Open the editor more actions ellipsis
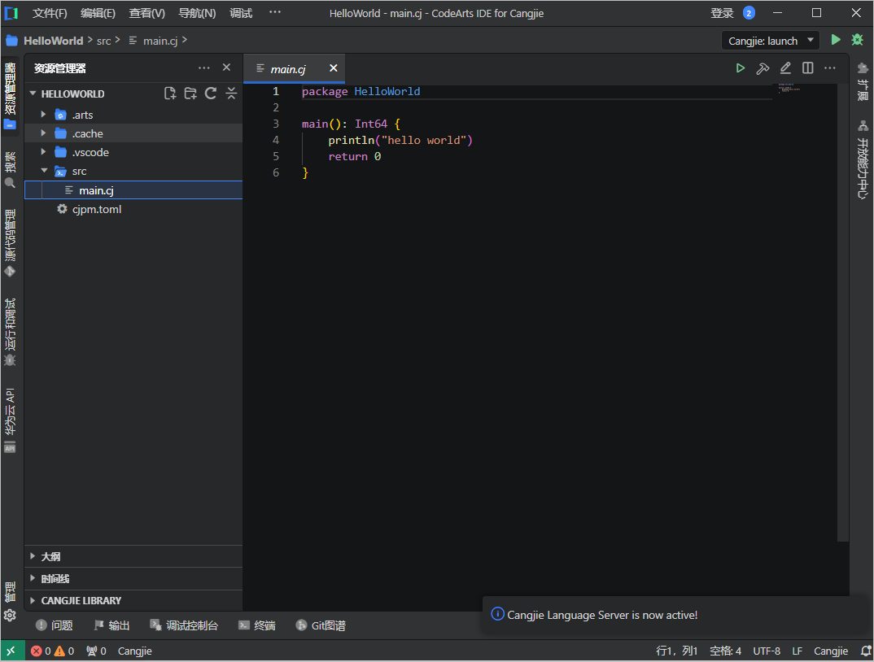The image size is (874, 662). tap(830, 68)
